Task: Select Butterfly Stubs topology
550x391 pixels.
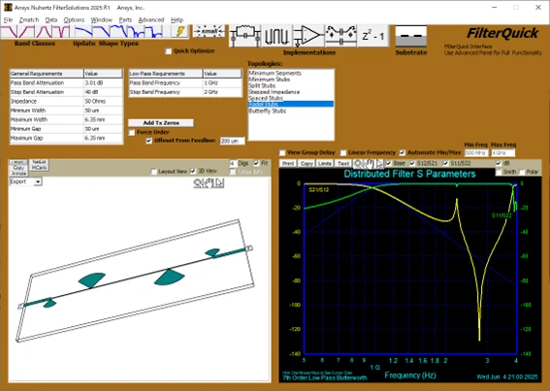Action: 268,111
